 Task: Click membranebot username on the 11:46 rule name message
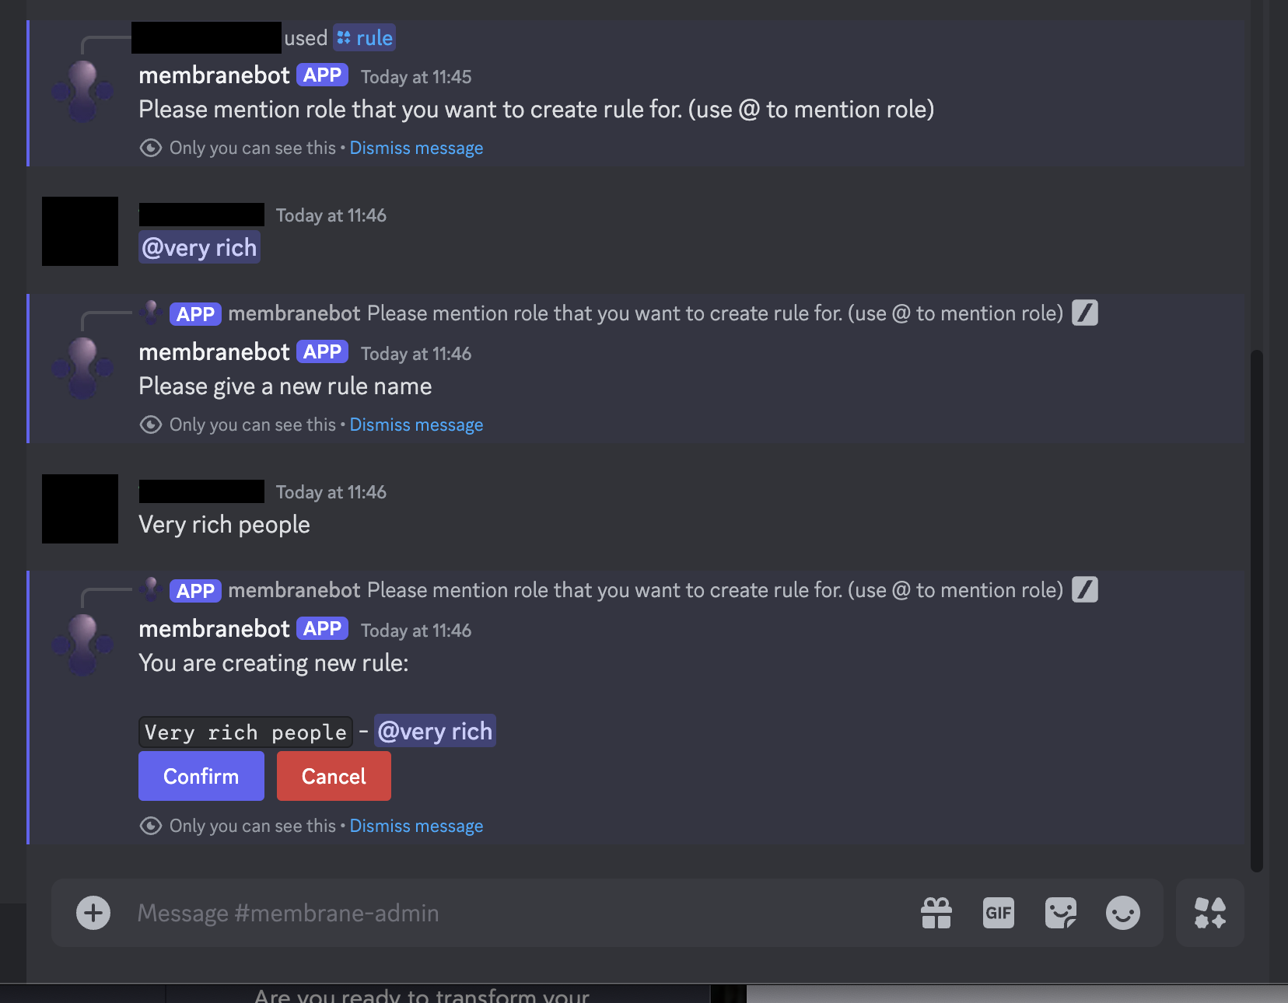click(214, 352)
